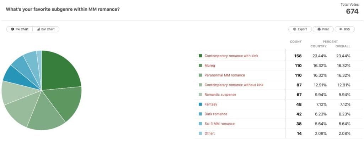Open the Other: answer link
Image resolution: width=364 pixels, height=142 pixels.
(209, 134)
